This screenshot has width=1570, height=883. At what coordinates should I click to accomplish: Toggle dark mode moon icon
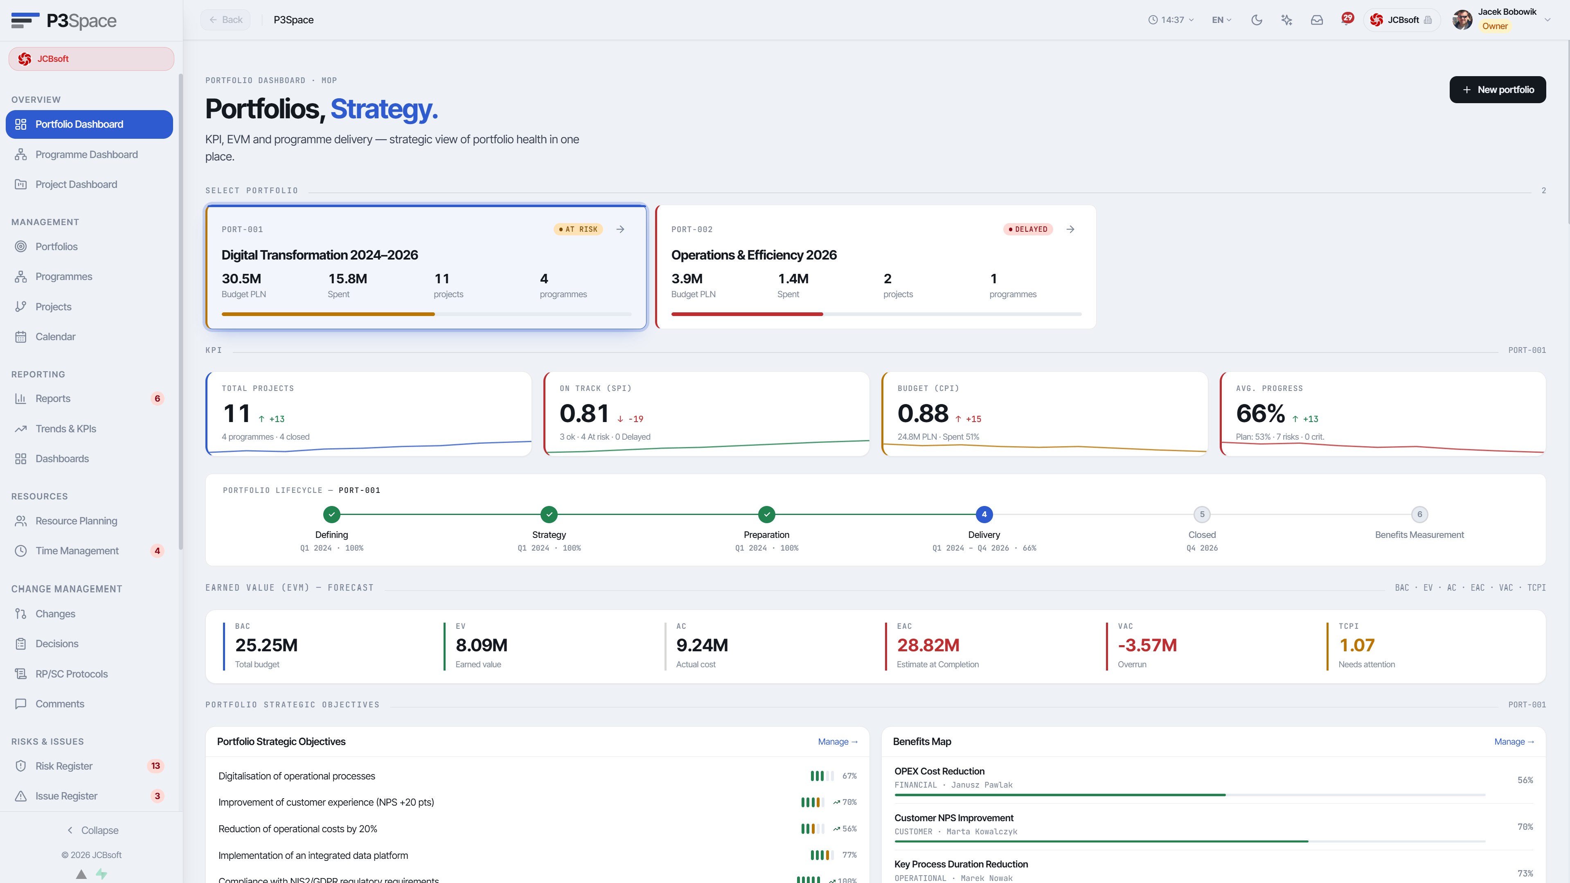(x=1256, y=20)
